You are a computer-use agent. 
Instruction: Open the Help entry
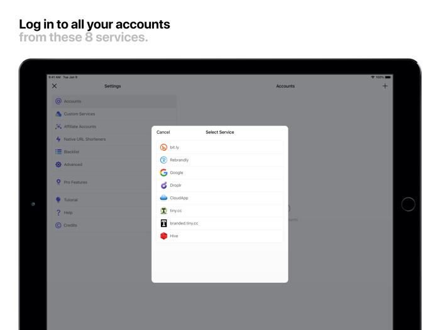pos(102,212)
